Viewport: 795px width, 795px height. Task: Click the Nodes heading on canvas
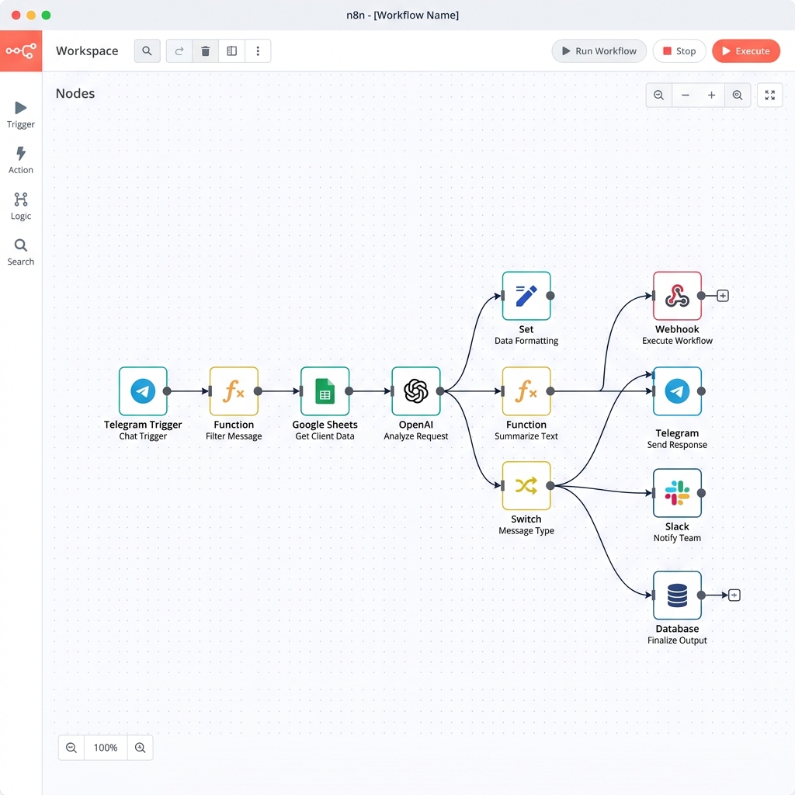click(75, 93)
